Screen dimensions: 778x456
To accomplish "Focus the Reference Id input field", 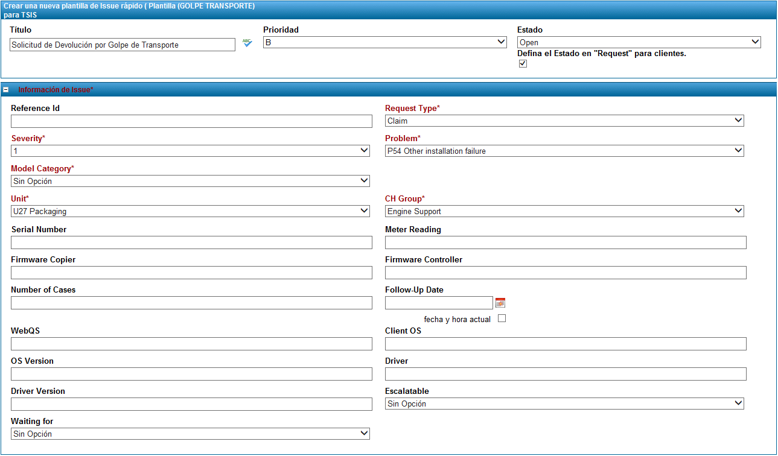I will 191,121.
